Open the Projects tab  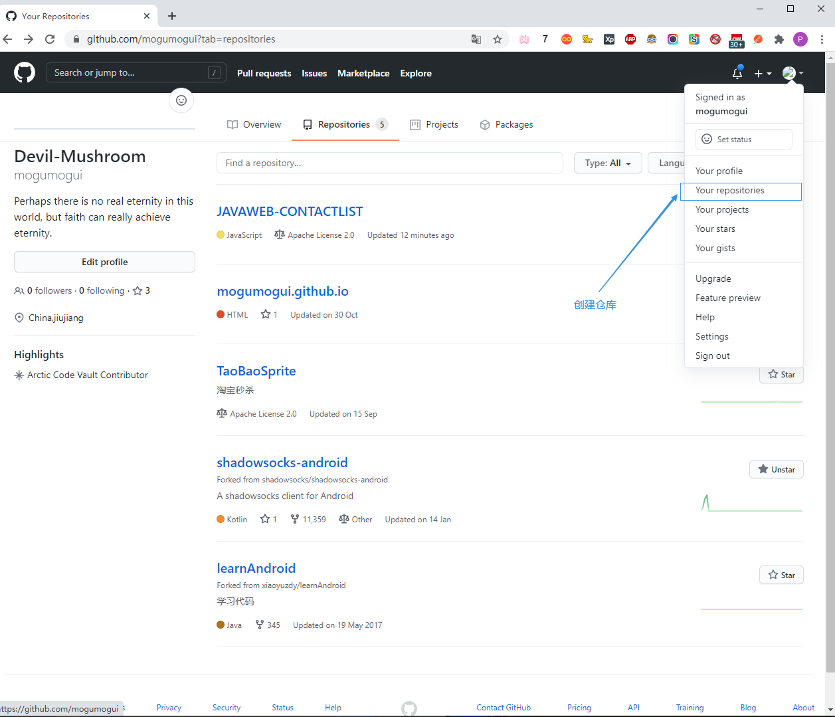pos(434,124)
